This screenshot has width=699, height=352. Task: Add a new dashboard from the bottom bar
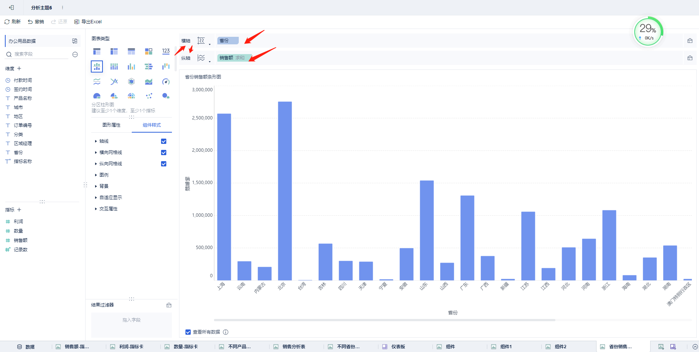click(x=673, y=347)
